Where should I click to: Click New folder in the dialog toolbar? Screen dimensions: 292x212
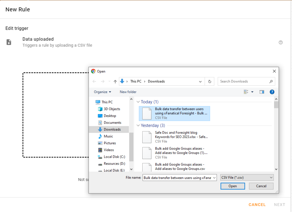(128, 92)
